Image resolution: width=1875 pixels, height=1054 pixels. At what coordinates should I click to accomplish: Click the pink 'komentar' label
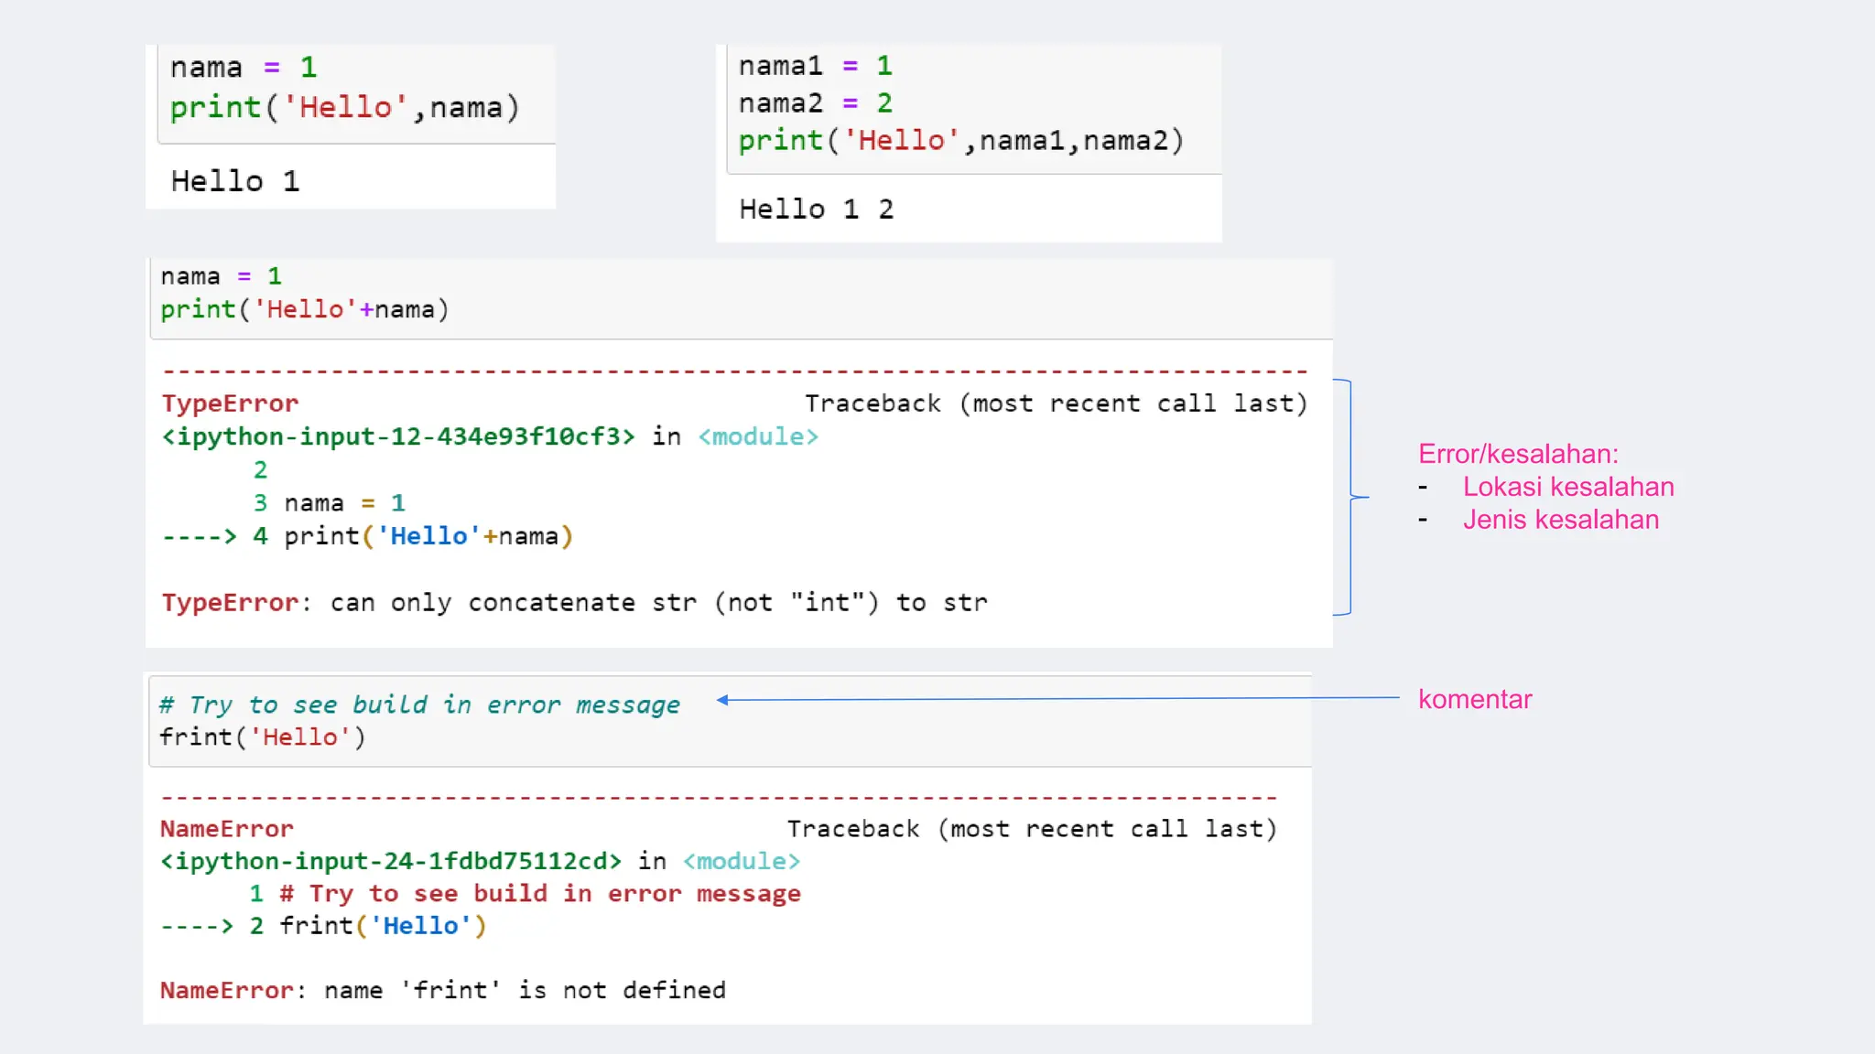pyautogui.click(x=1474, y=699)
